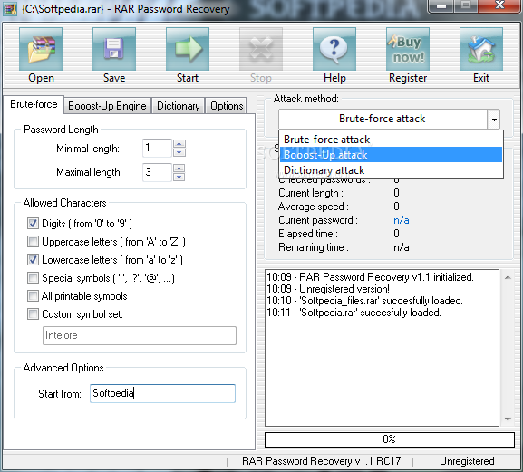Choose Dictionary attack from the list
This screenshot has width=523, height=472.
[x=391, y=170]
